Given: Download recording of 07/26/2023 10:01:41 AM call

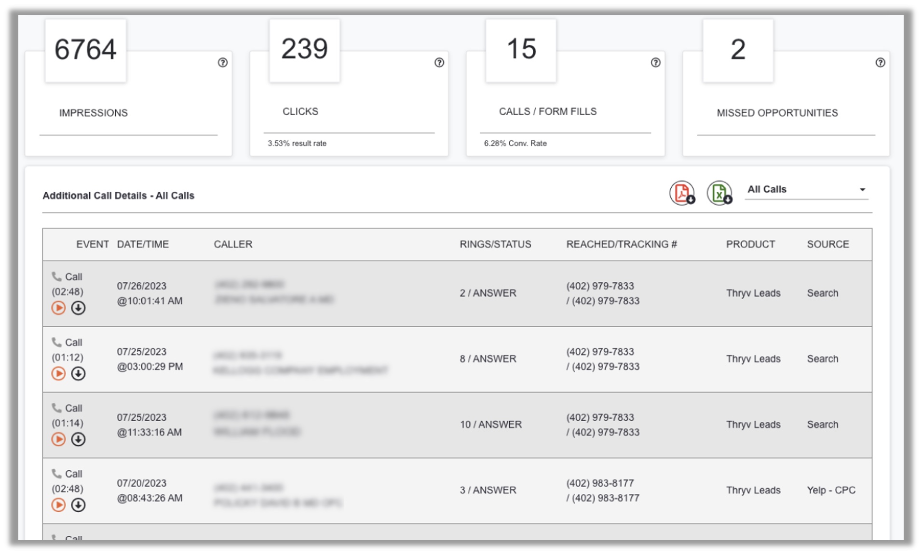Looking at the screenshot, I should 78,308.
